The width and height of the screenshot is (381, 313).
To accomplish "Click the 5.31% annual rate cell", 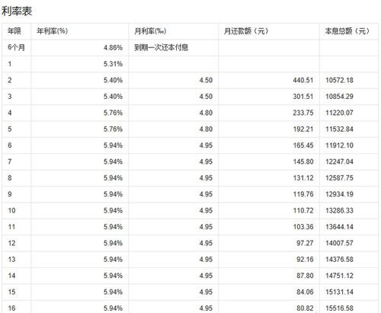I will (113, 64).
